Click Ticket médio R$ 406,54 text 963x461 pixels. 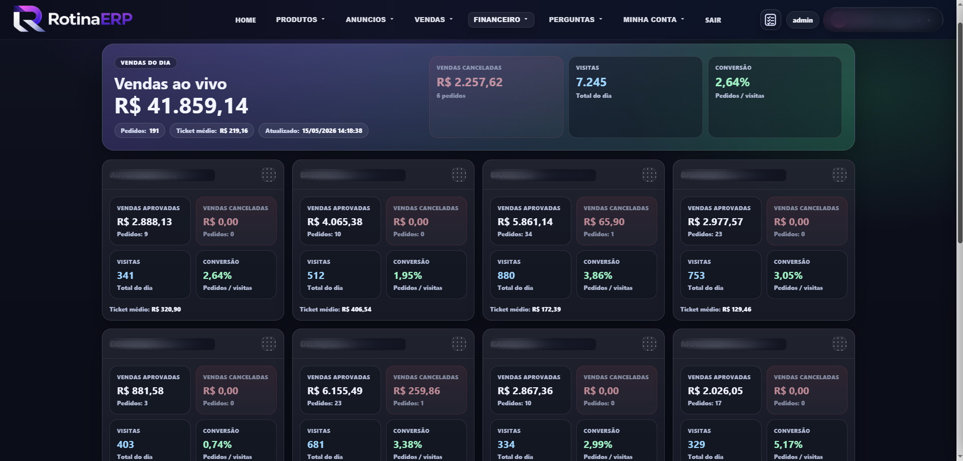click(x=335, y=310)
